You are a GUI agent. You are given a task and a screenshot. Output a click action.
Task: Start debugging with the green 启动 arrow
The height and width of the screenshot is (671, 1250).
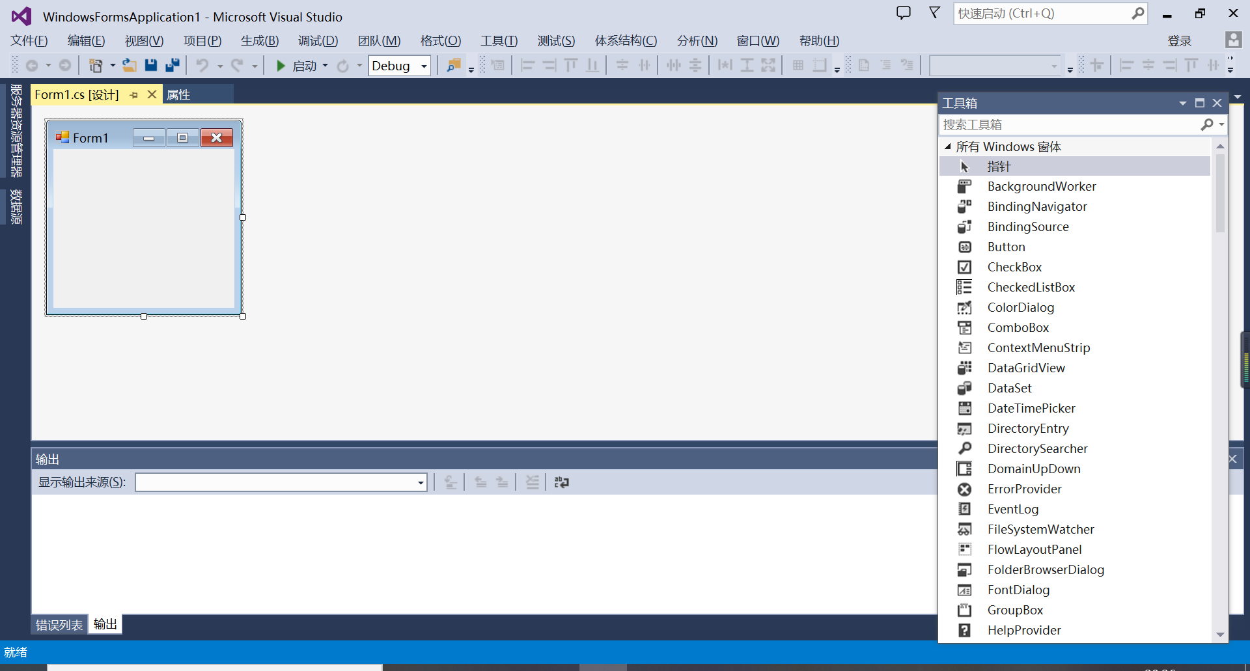tap(281, 65)
